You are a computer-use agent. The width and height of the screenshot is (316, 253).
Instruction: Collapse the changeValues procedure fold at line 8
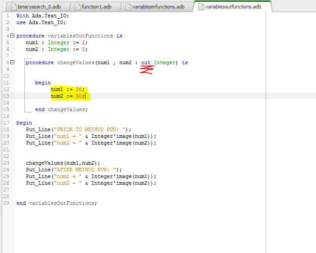point(12,62)
